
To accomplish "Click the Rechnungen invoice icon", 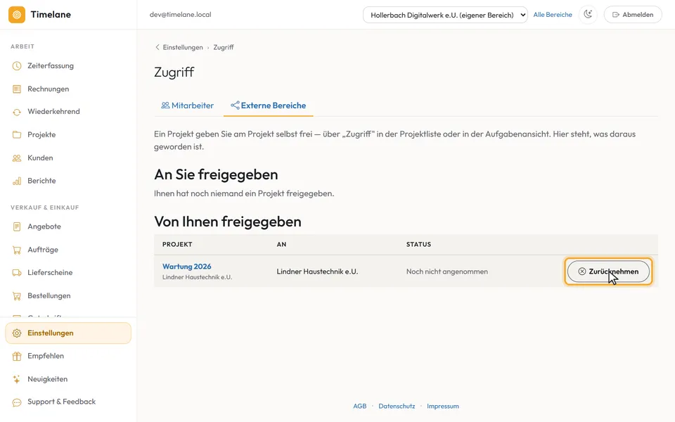I will (17, 89).
